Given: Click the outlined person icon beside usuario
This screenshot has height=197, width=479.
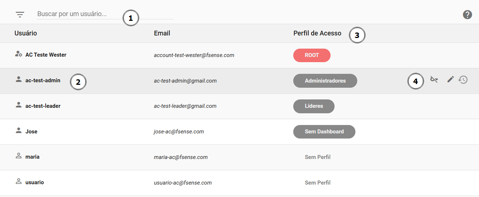Looking at the screenshot, I should pyautogui.click(x=19, y=181).
